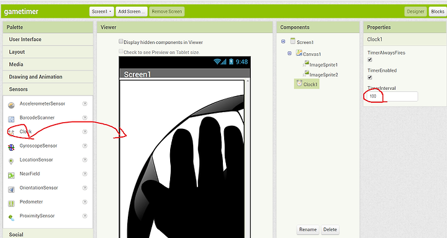This screenshot has height=238, width=447.
Task: Open the Screen1 dropdown
Action: 101,12
